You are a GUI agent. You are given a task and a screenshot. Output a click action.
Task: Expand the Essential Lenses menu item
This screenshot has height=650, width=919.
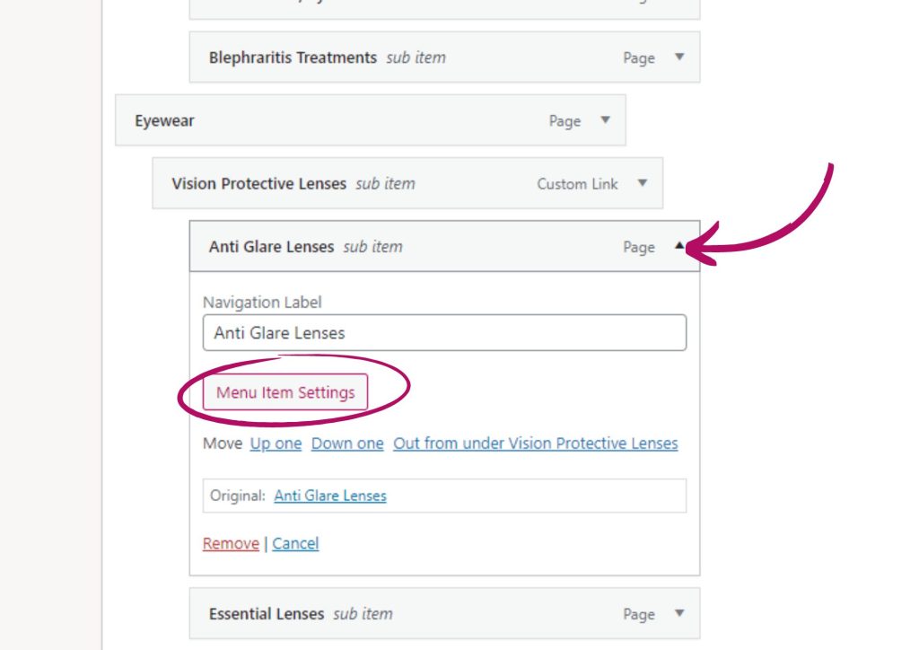click(679, 614)
